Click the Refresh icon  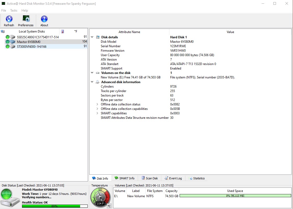point(9,19)
